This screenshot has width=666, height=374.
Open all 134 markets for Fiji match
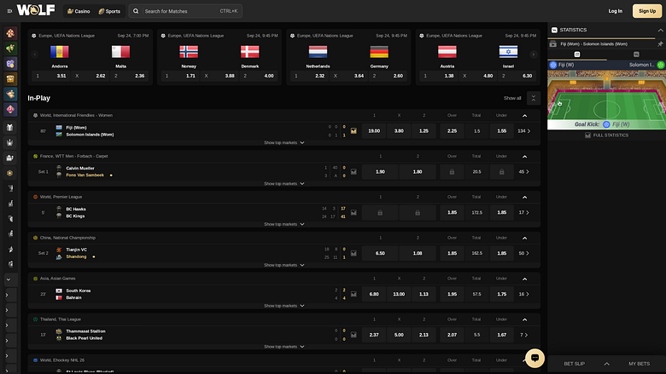pyautogui.click(x=524, y=131)
